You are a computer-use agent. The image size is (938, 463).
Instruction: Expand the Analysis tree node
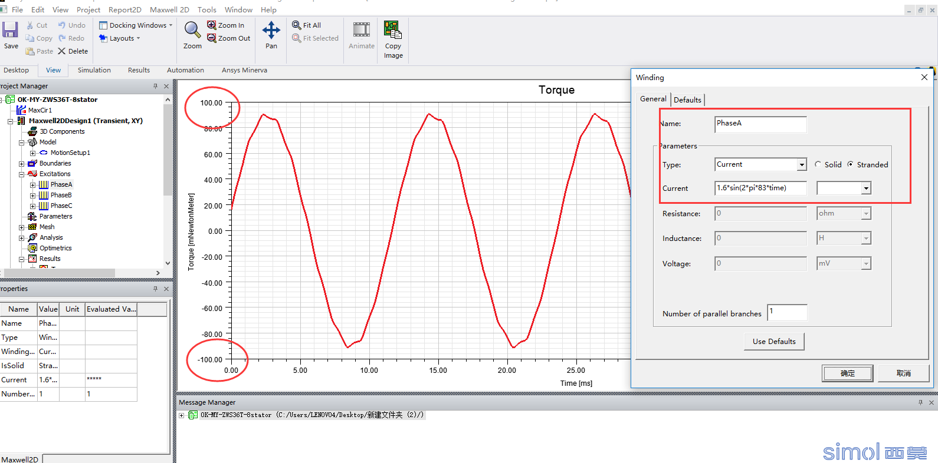pos(21,238)
